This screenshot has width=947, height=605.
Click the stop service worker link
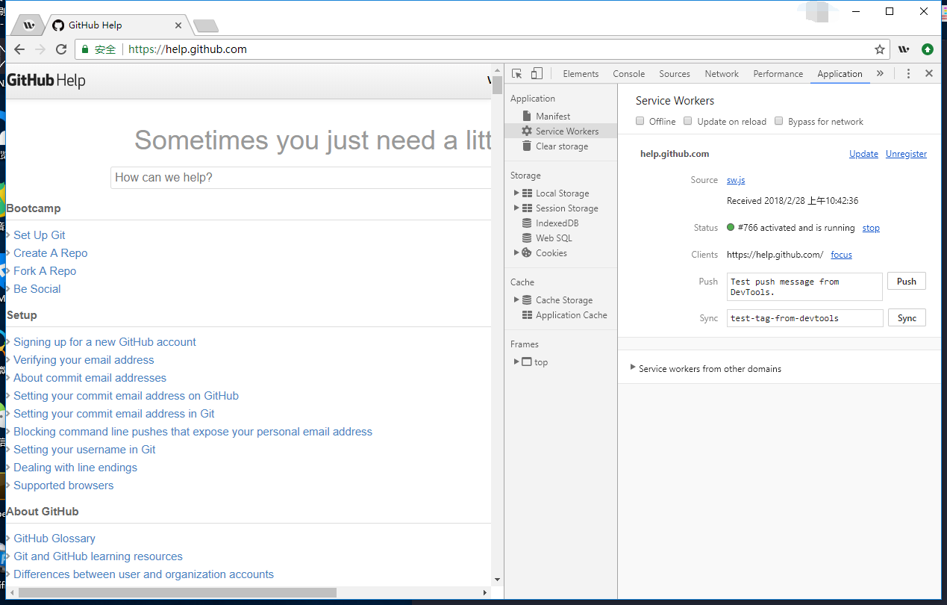[871, 228]
